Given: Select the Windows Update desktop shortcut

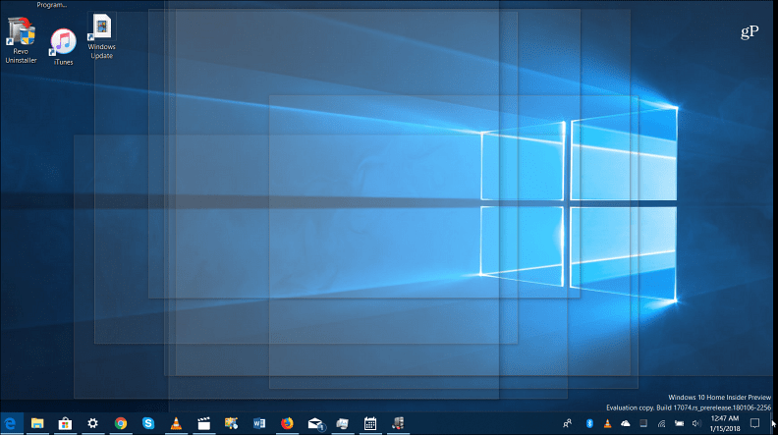Looking at the screenshot, I should pyautogui.click(x=101, y=35).
